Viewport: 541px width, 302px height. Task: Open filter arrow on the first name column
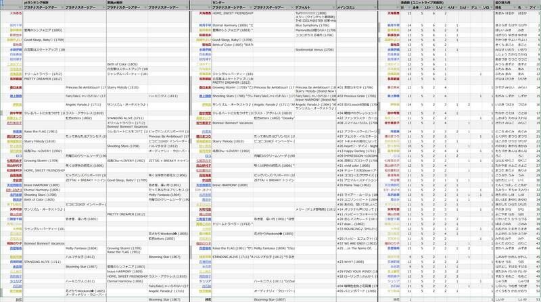(x=21, y=7)
